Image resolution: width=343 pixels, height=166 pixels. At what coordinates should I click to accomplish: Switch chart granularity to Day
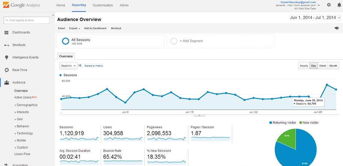313,66
